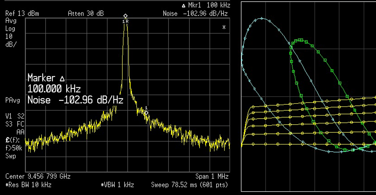The height and width of the screenshot is (195, 376).
Task: Click the Atten 30 dB setting
Action: click(86, 13)
